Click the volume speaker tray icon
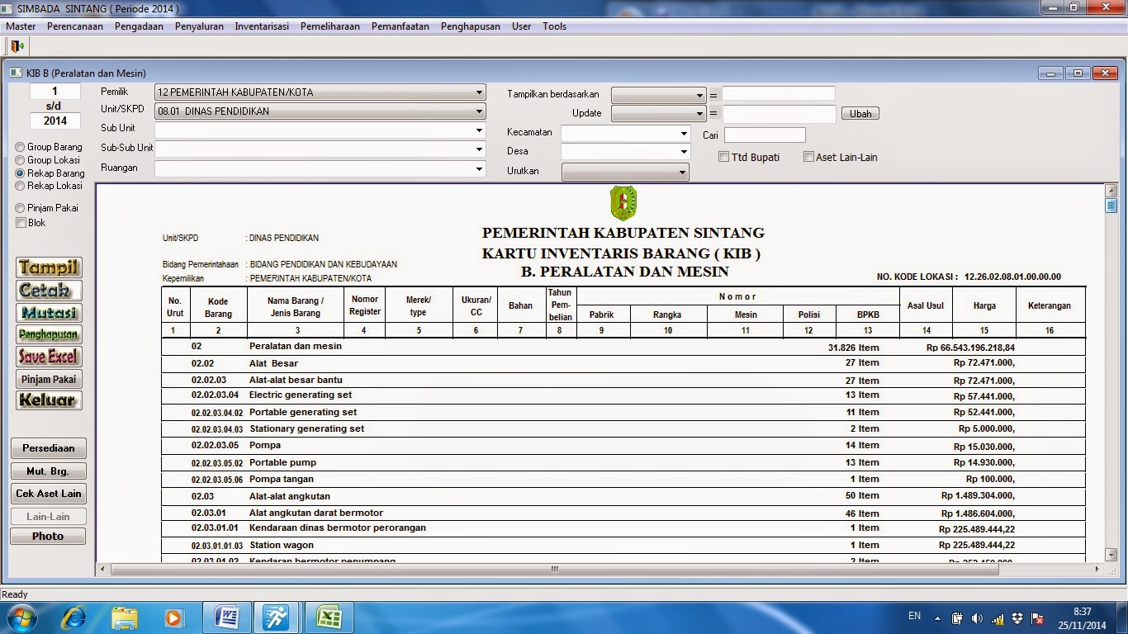The image size is (1128, 634). tap(978, 618)
